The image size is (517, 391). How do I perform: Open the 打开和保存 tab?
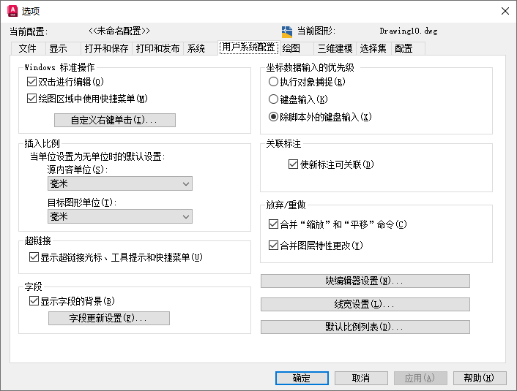106,48
